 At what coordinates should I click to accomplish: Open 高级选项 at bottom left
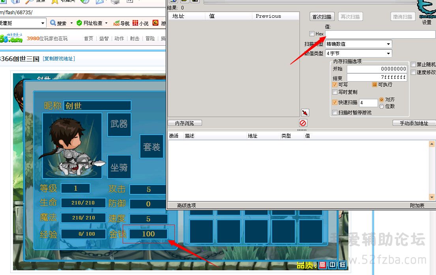(186, 205)
